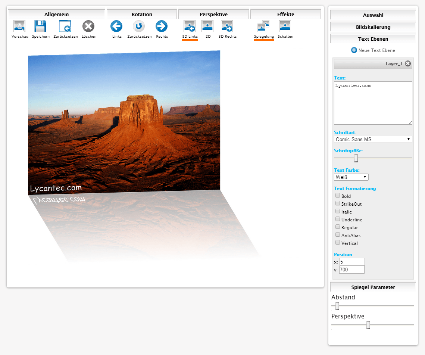The width and height of the screenshot is (425, 355).
Task: Open the Vorschau preview icon
Action: 19,26
